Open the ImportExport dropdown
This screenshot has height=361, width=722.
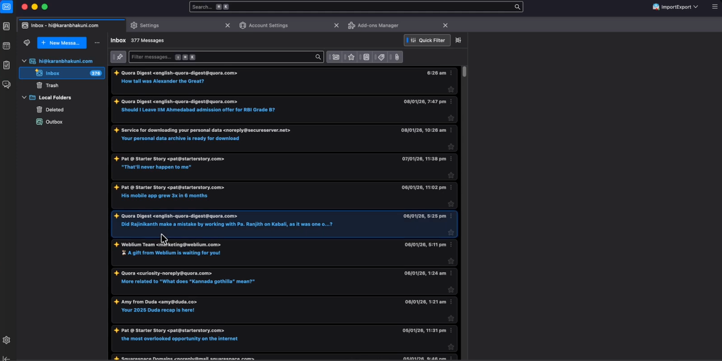pos(676,7)
